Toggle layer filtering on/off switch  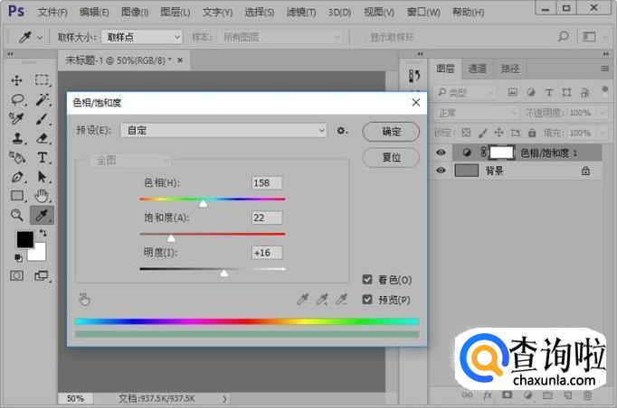(x=605, y=91)
